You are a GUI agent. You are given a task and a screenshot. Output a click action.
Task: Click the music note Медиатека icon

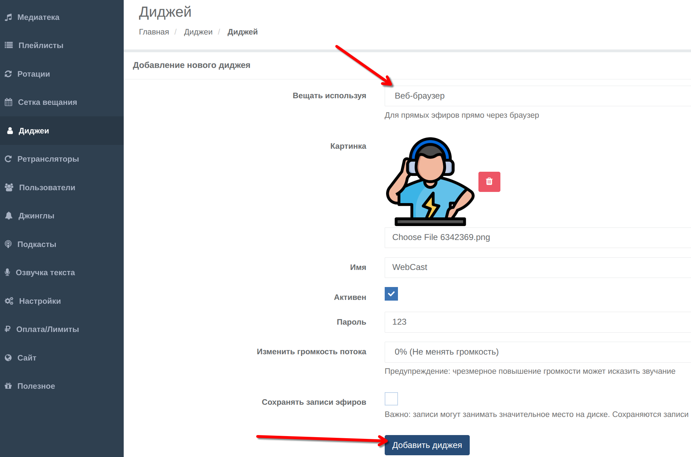(x=8, y=17)
